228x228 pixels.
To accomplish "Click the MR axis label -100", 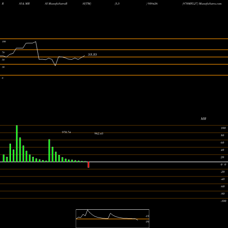I will [223, 201].
